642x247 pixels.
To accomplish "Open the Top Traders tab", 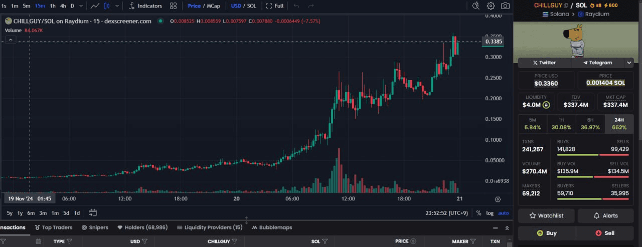I will [54, 227].
